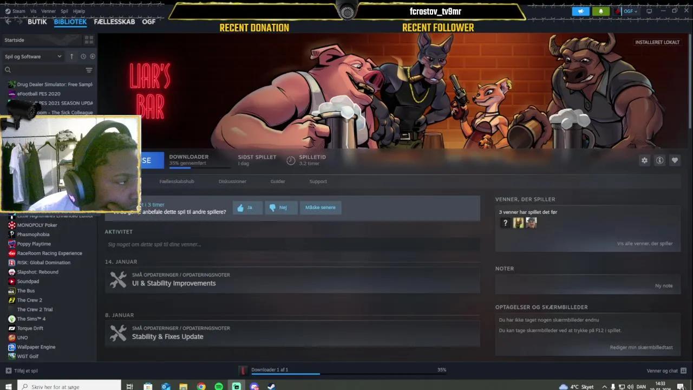Switch library to grid collections view
Screen dimensions: 693x390
[x=89, y=40]
